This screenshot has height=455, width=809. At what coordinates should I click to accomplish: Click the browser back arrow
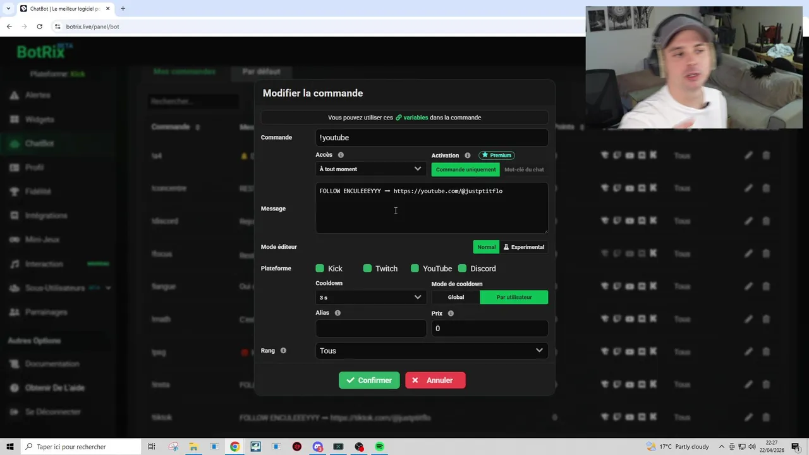coord(9,27)
